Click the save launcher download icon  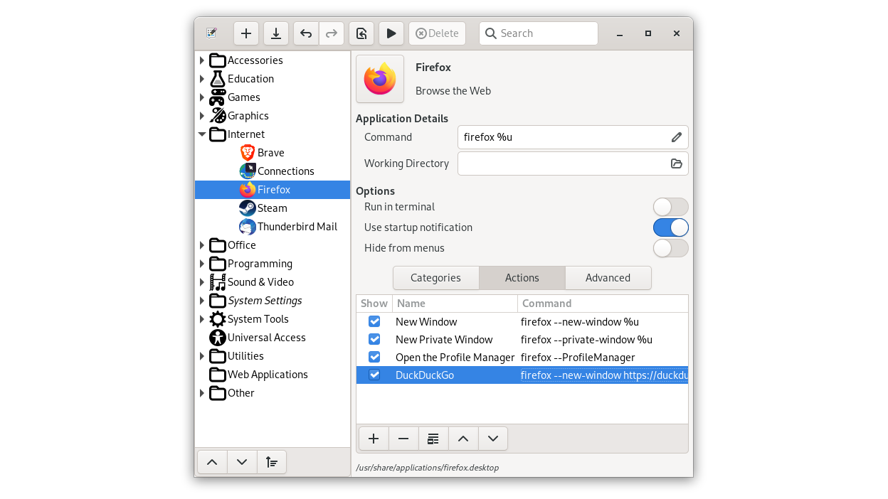point(275,33)
